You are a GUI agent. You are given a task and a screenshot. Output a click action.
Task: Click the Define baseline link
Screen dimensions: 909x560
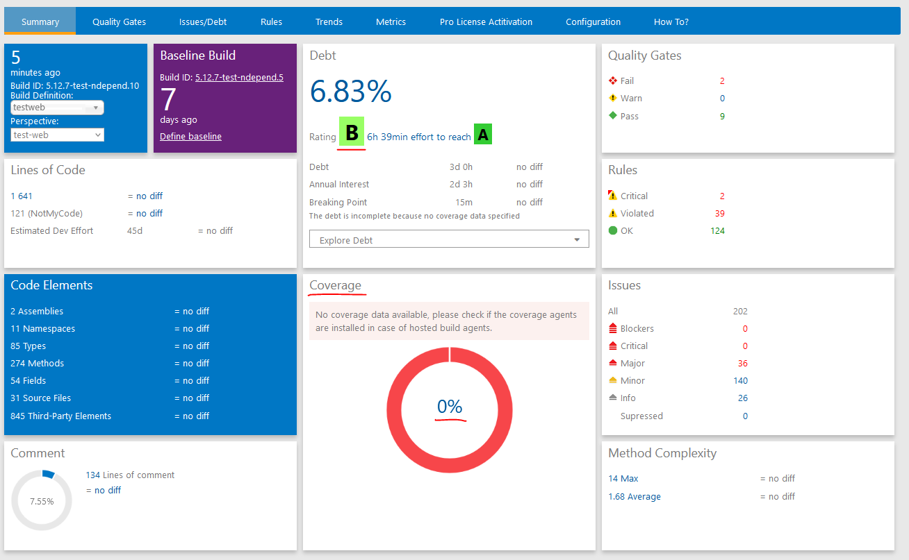coord(190,137)
